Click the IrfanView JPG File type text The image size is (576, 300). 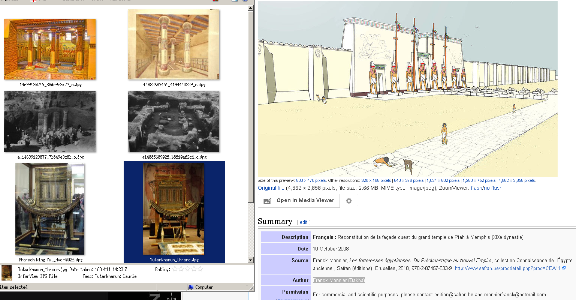[x=38, y=276]
